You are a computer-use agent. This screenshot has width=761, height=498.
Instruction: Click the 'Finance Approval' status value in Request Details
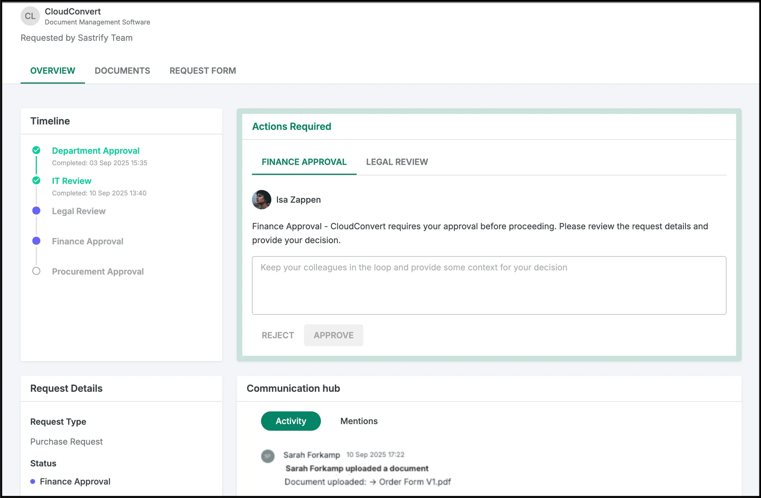click(75, 481)
